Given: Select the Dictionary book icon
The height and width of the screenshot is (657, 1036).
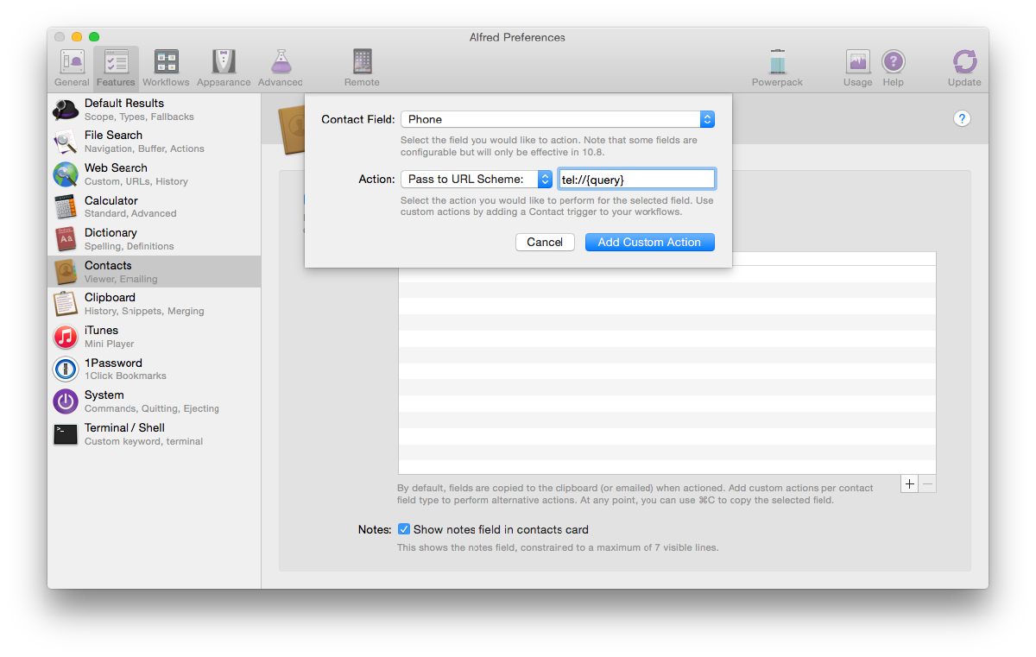Looking at the screenshot, I should 66,239.
